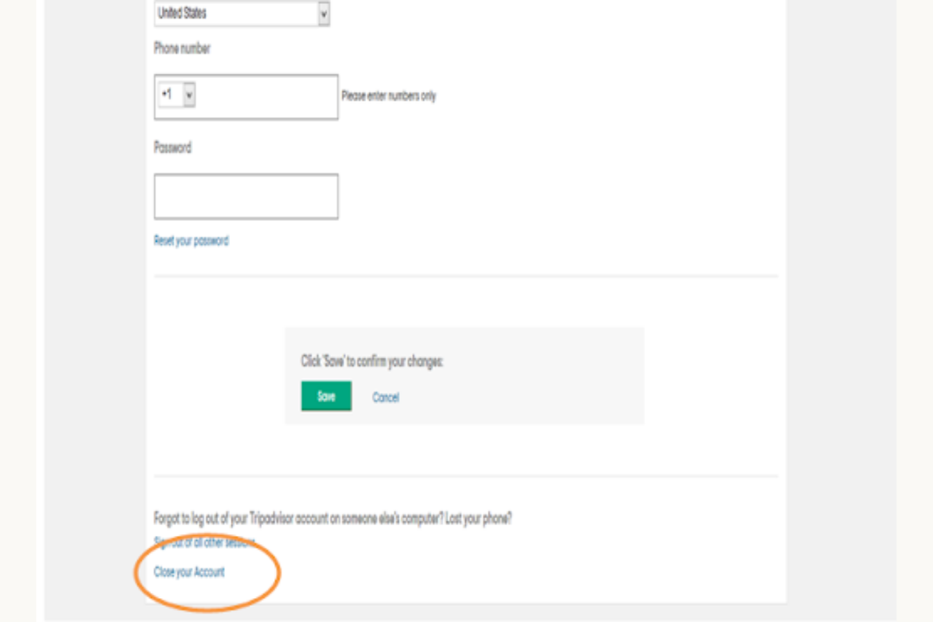Image resolution: width=933 pixels, height=622 pixels.
Task: Focus the empty password input box
Action: coord(246,196)
